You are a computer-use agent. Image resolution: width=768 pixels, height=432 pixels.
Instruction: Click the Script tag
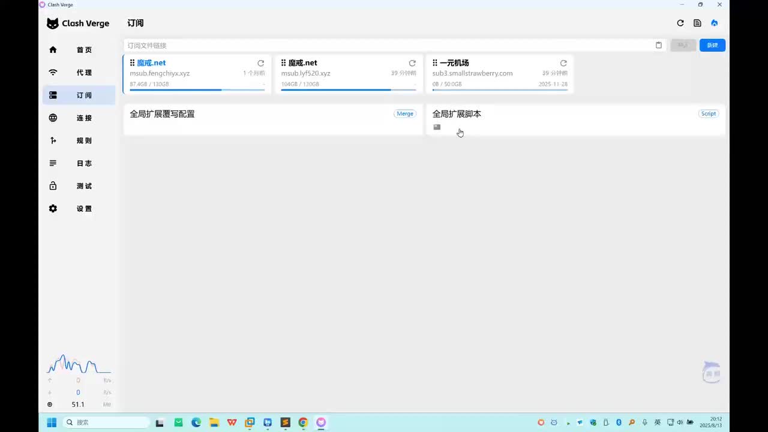tap(709, 113)
